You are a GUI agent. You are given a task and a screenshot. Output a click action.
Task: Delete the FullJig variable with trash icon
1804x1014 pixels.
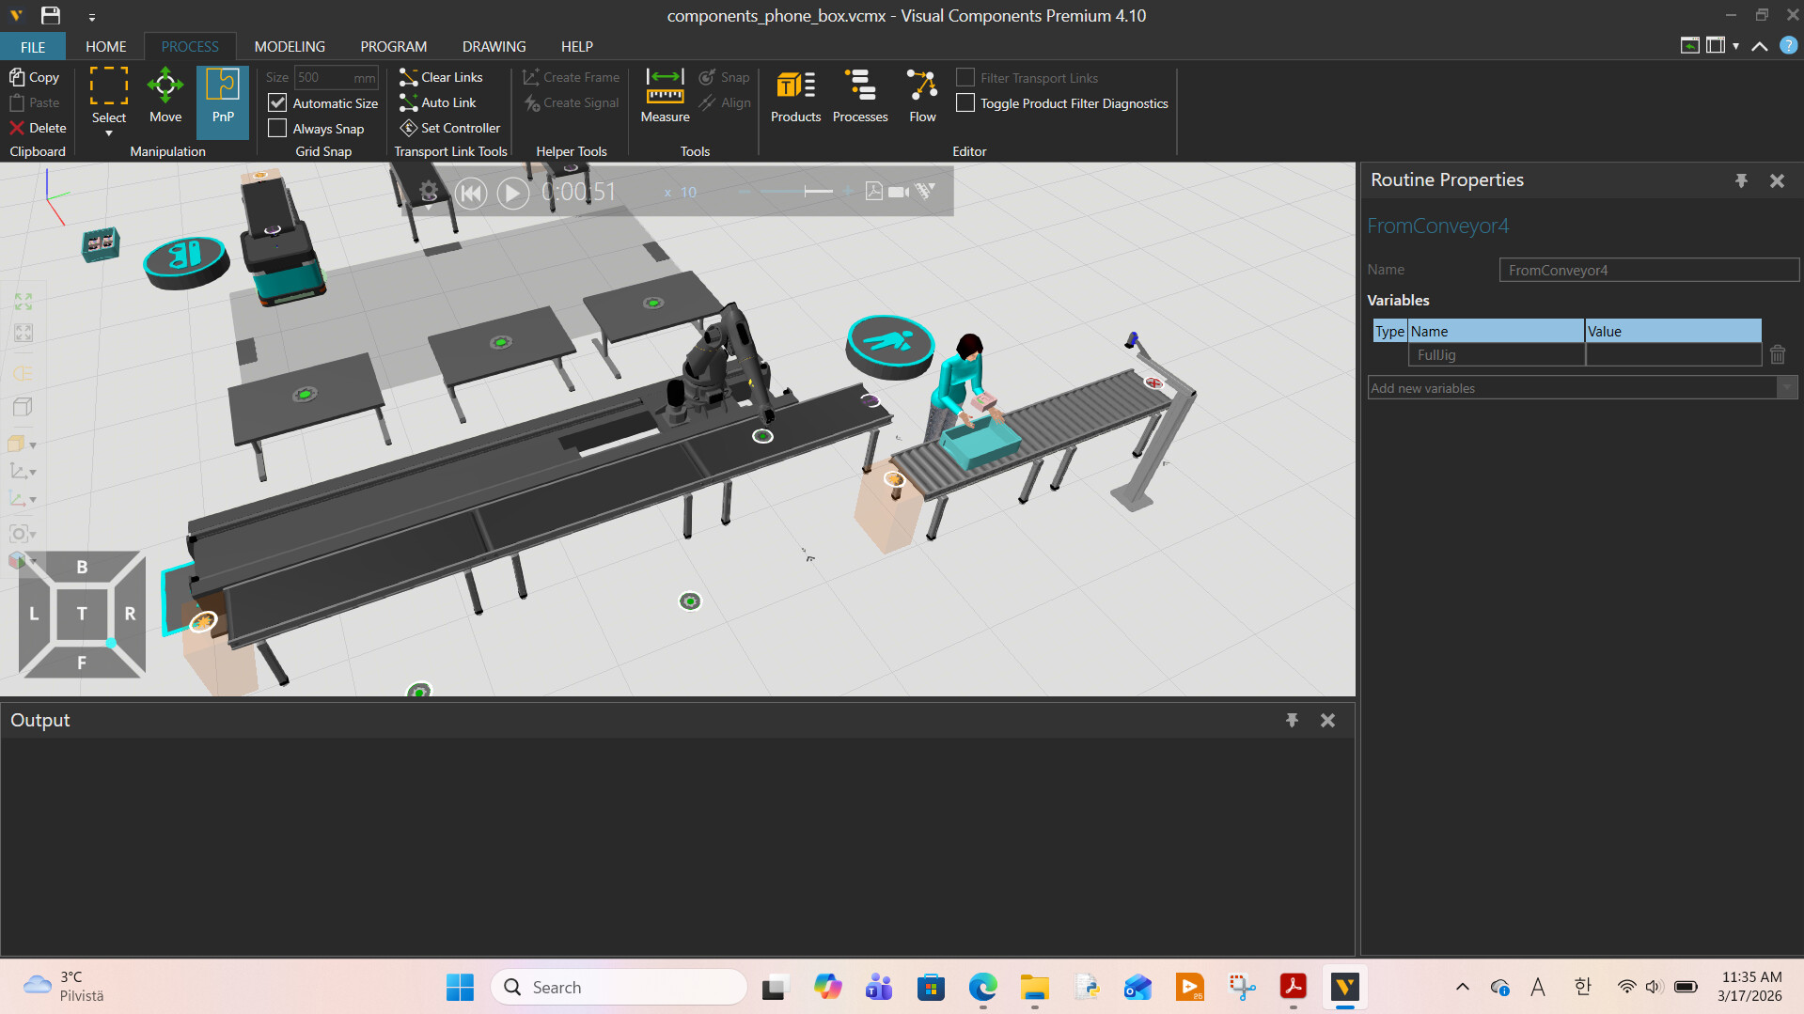[1777, 355]
